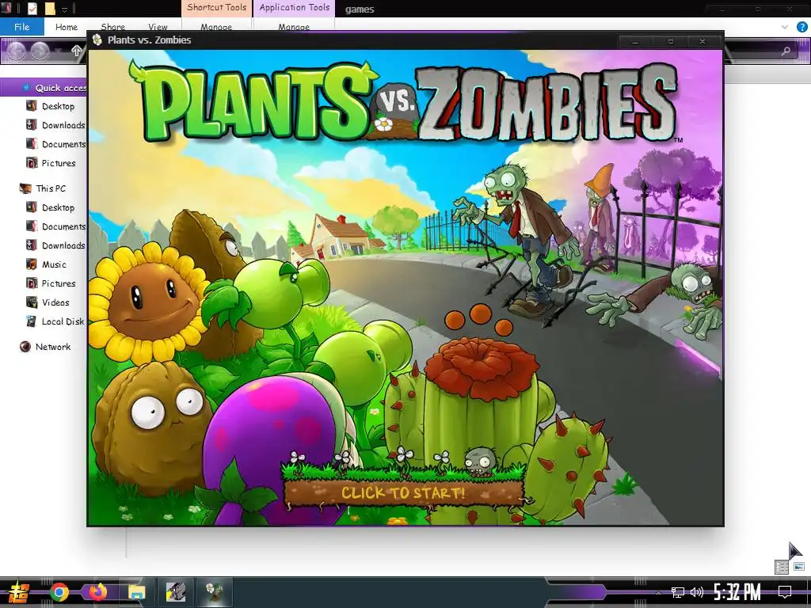The image size is (811, 608).
Task: Switch Explorer to large icons view
Action: pos(798,566)
